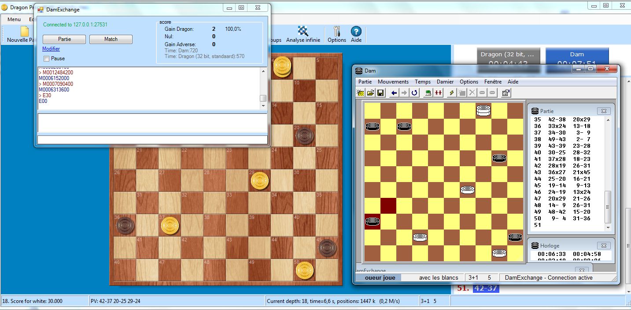The image size is (631, 310).
Task: Open the Damier menu in Dam window
Action: [x=445, y=82]
